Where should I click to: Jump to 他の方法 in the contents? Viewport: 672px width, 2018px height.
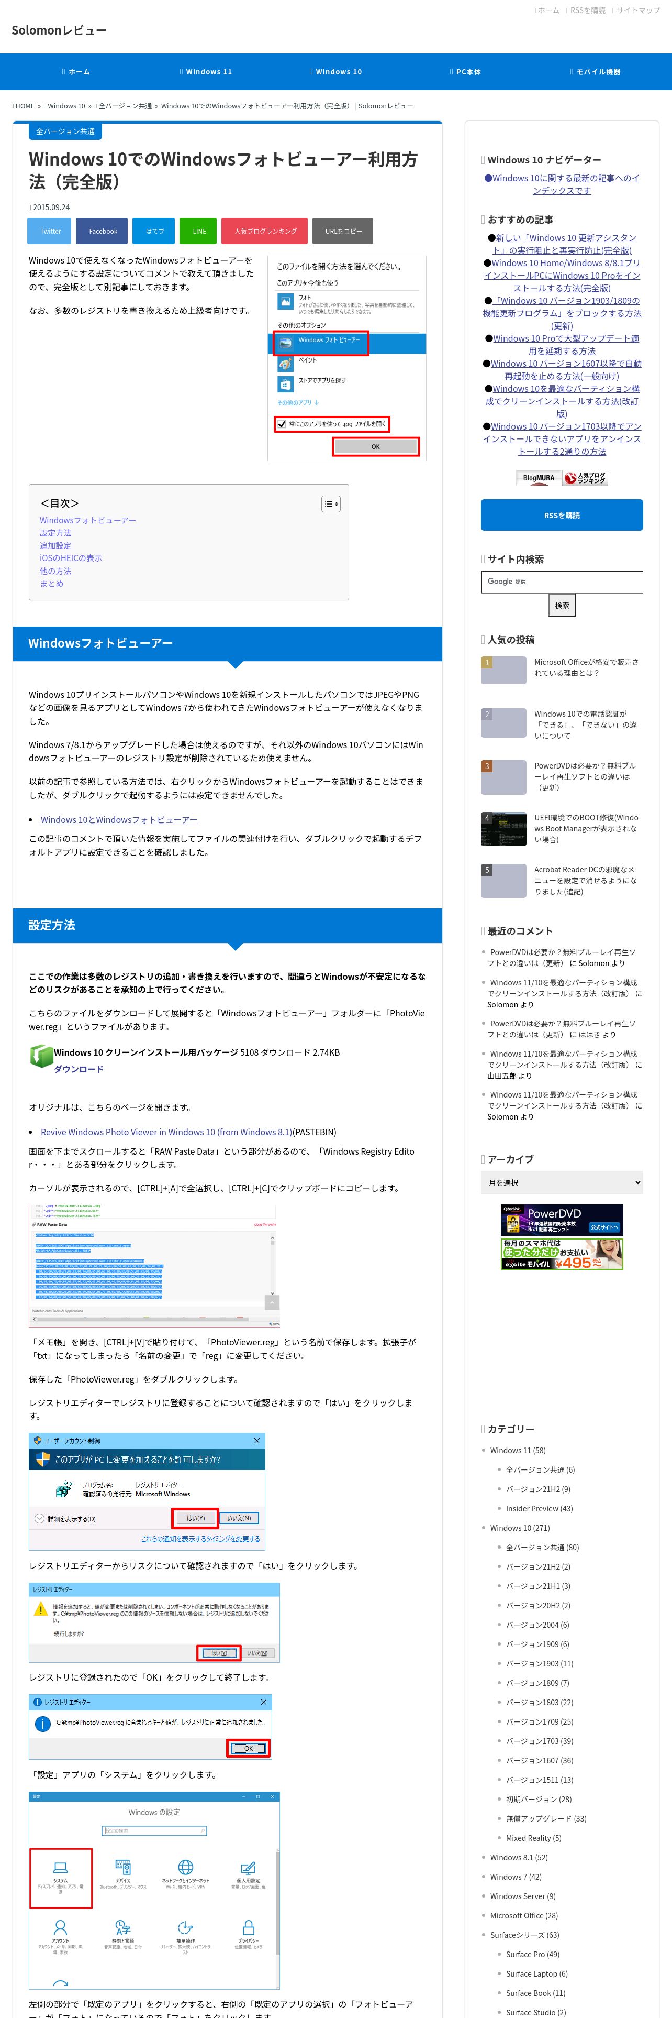pyautogui.click(x=55, y=571)
